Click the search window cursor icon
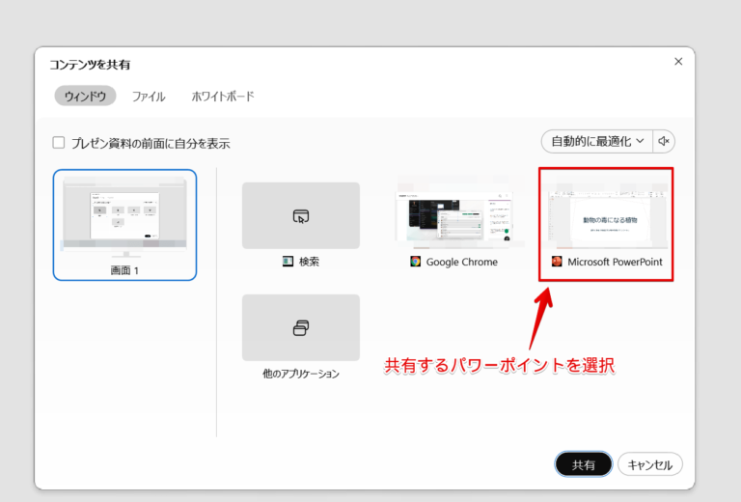The image size is (741, 502). point(301,216)
